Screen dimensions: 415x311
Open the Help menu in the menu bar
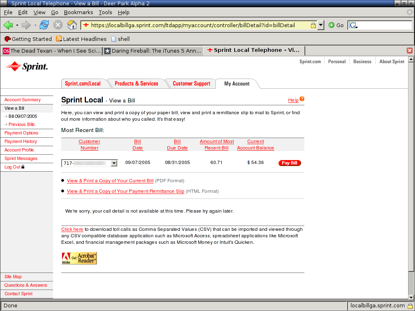click(124, 13)
